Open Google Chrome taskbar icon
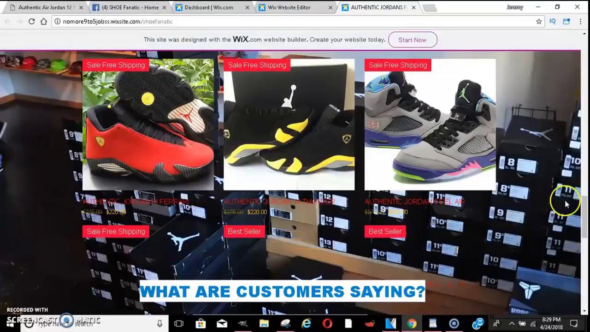The width and height of the screenshot is (590, 332). point(412,324)
